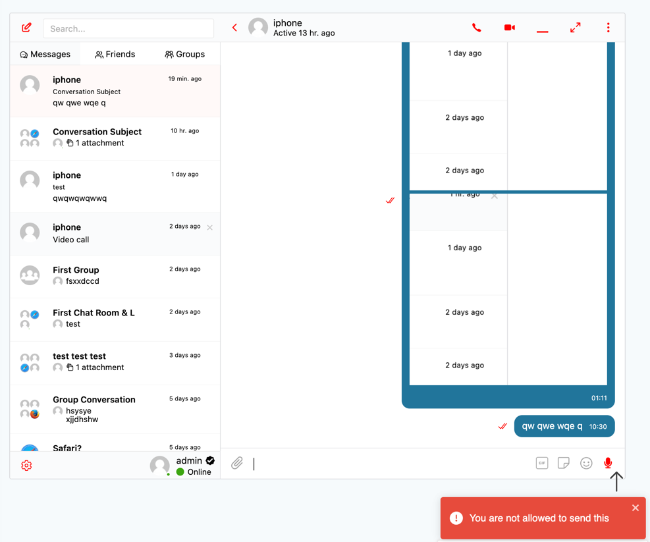Open the Online status selector

[x=194, y=472]
